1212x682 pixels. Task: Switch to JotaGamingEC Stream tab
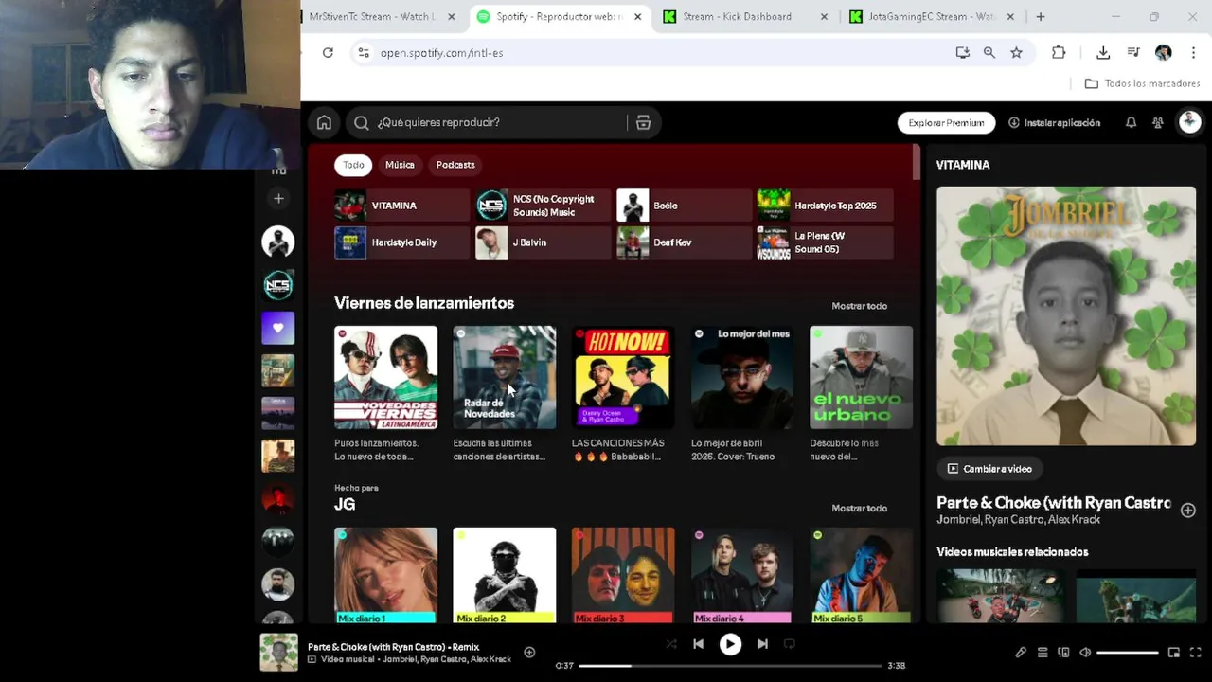pyautogui.click(x=932, y=16)
